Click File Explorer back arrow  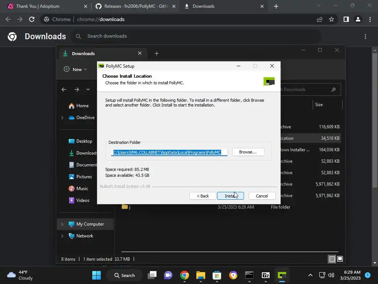coord(64,89)
